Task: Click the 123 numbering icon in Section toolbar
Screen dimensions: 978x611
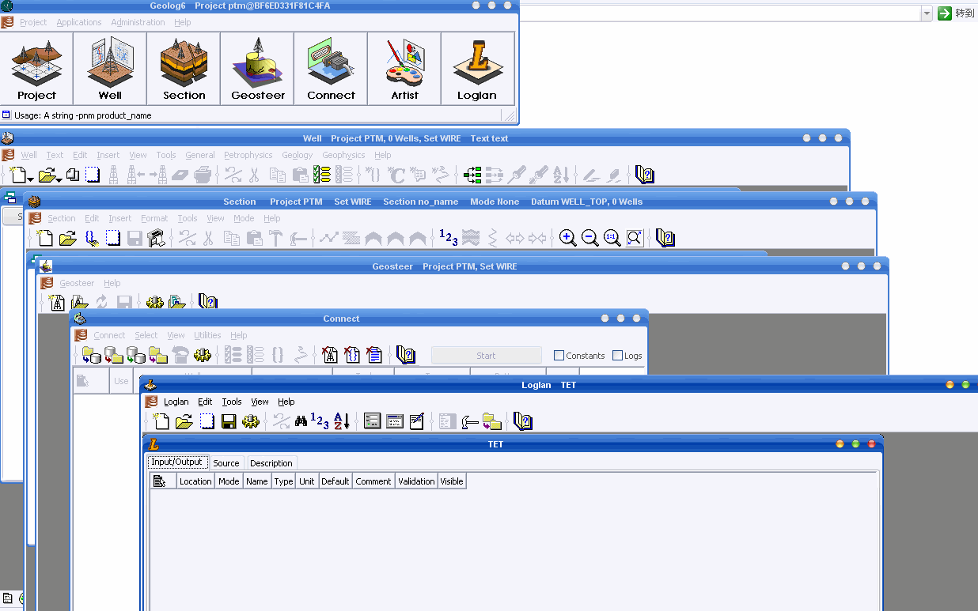Action: pos(448,237)
